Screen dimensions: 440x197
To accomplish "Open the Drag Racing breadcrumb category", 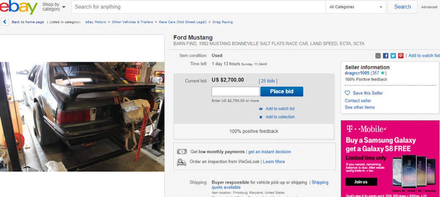I will tap(222, 22).
